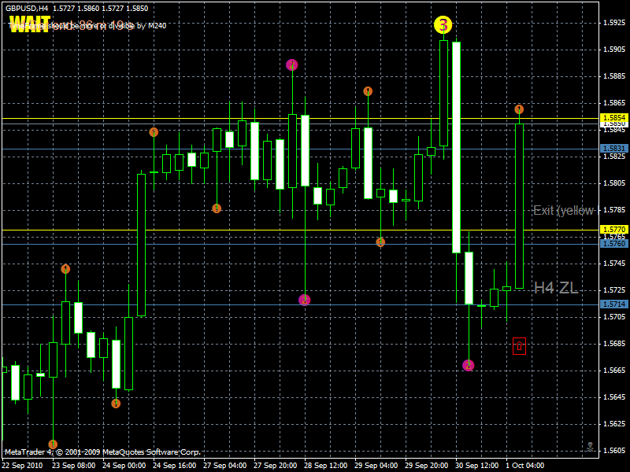Select the magenta 2 marker at the 1.5895 high

point(291,65)
